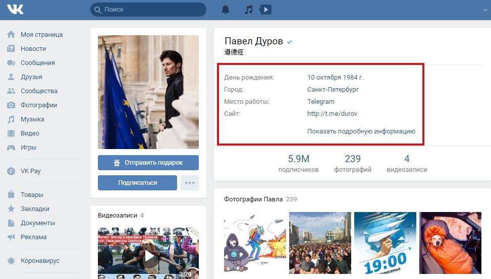491x279 pixels.
Task: Click the note icon beside Музыка
Action: click(x=11, y=119)
